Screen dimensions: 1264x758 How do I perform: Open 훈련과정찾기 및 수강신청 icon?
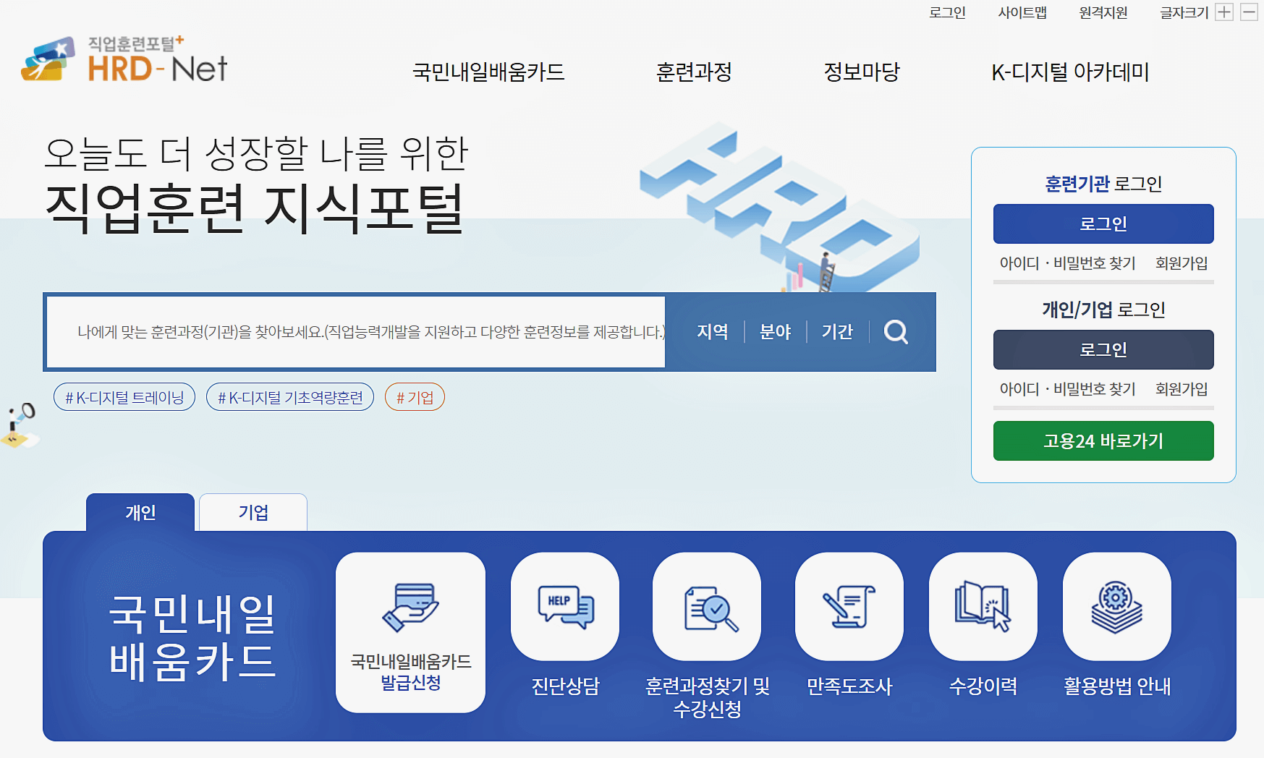click(707, 606)
